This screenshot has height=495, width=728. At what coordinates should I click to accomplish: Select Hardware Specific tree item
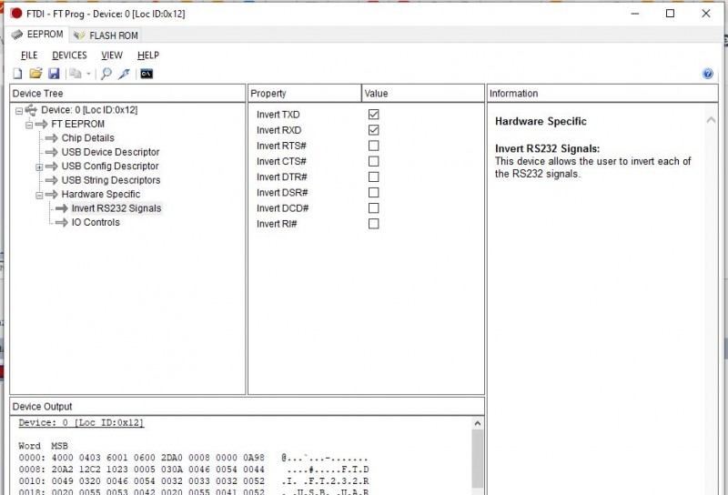tap(101, 194)
